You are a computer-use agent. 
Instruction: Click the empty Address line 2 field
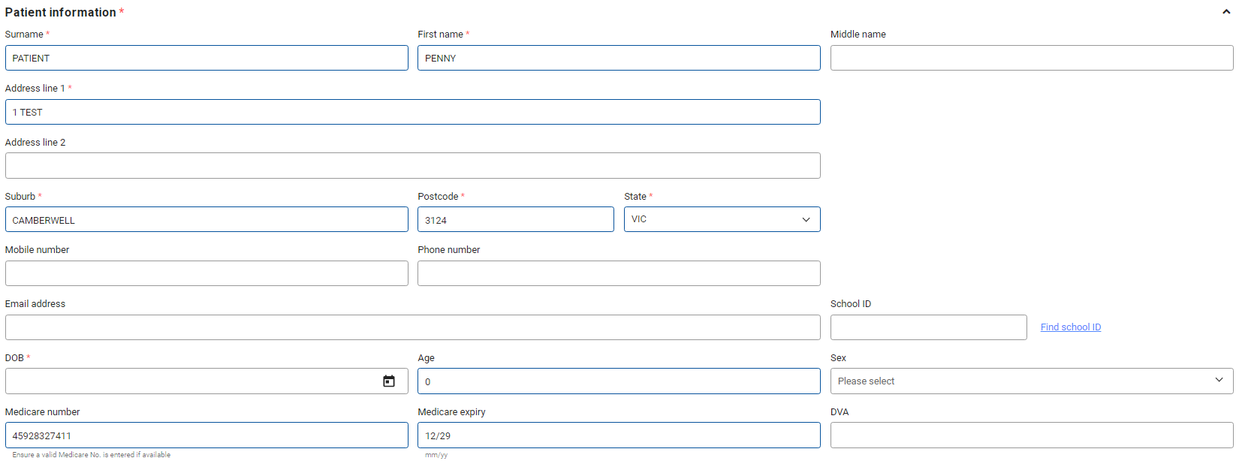tap(412, 166)
